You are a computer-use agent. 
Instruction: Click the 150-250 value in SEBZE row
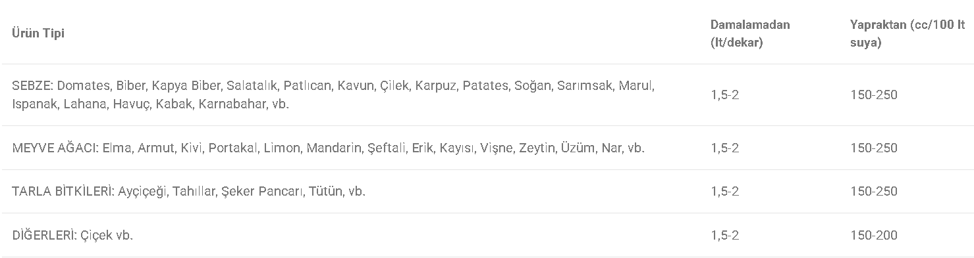click(x=874, y=95)
